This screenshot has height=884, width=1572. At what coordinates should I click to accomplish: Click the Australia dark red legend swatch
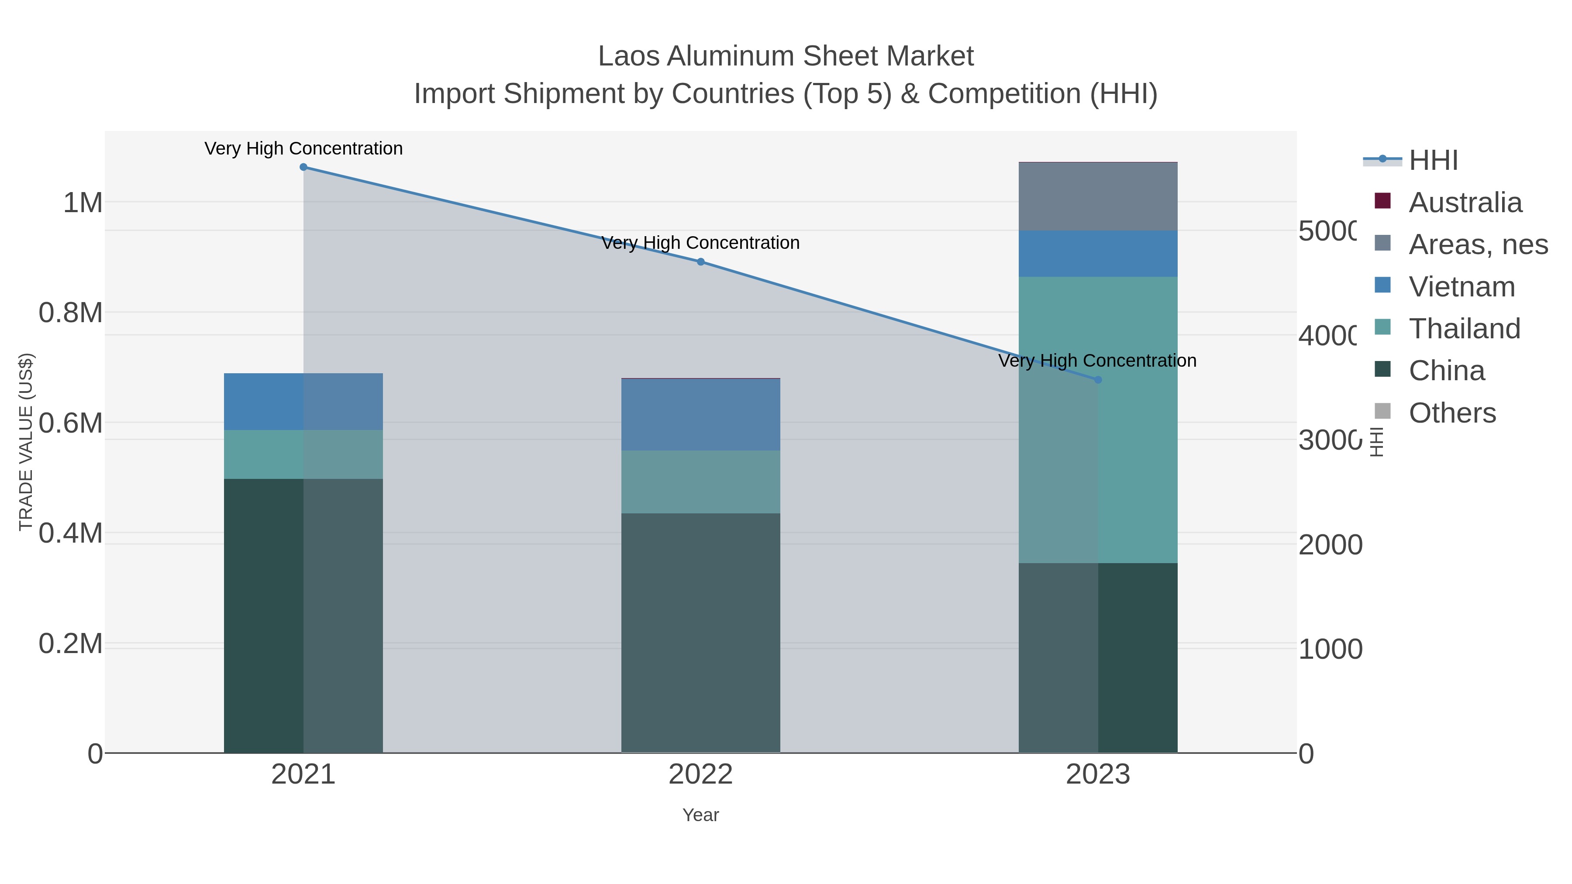click(1382, 201)
